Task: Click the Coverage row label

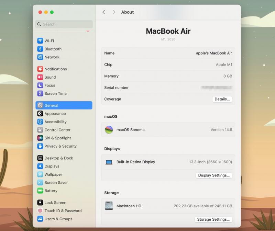Action: [113, 99]
